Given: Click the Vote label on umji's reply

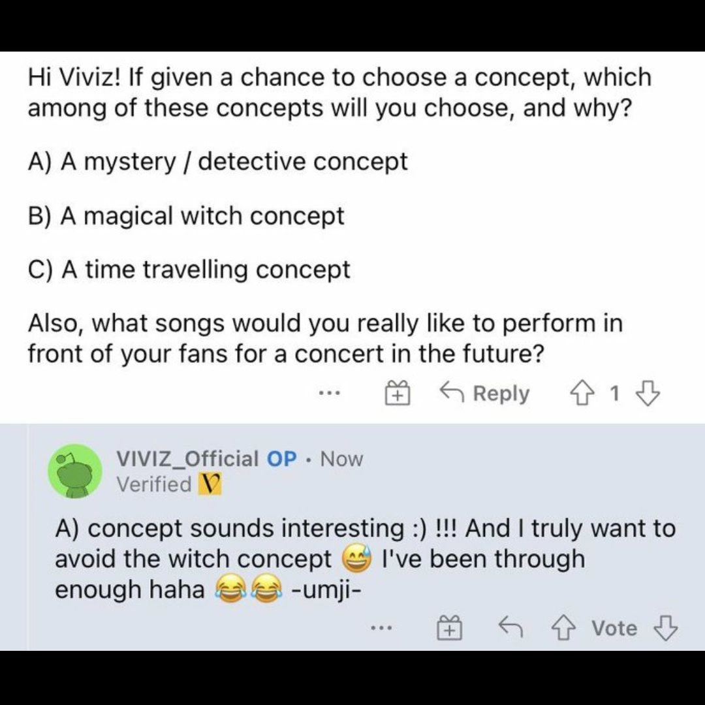Looking at the screenshot, I should click(614, 628).
